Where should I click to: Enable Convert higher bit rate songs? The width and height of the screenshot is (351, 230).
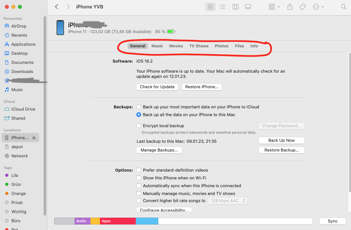click(x=139, y=200)
